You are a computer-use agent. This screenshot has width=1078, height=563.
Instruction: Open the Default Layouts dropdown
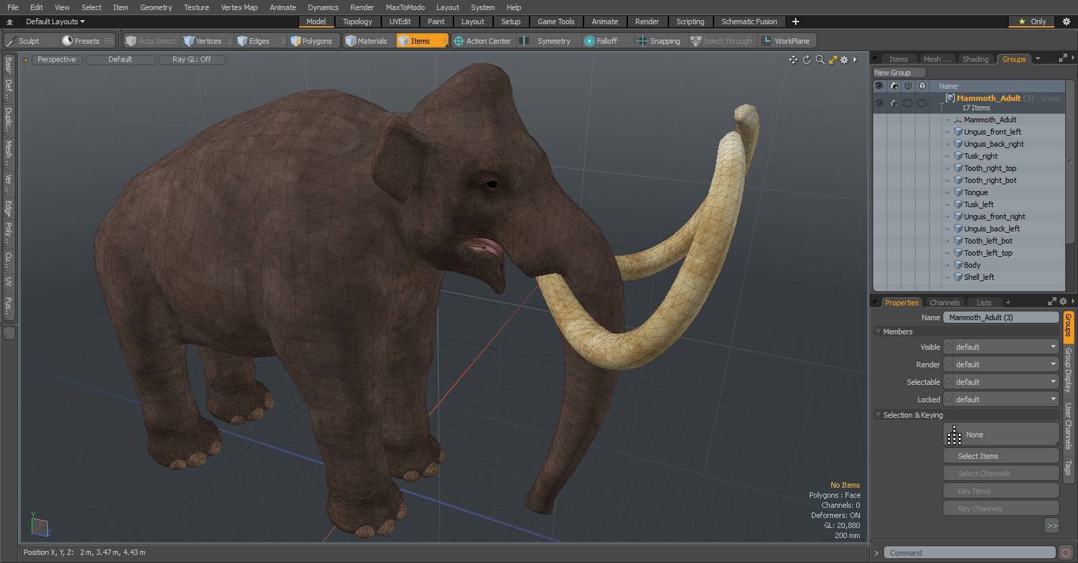55,22
